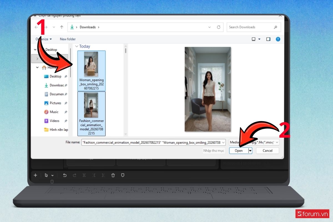
Task: Open the dropdown arrow beside Open
Action: 250,151
